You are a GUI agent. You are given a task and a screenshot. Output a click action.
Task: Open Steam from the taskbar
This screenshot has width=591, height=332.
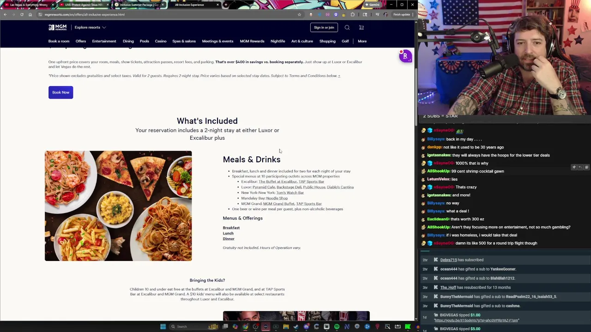[296, 326]
